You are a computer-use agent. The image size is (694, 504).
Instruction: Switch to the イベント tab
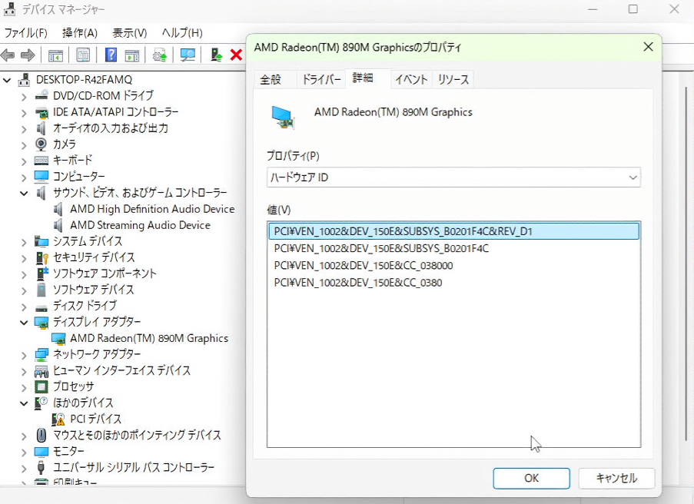pos(411,80)
